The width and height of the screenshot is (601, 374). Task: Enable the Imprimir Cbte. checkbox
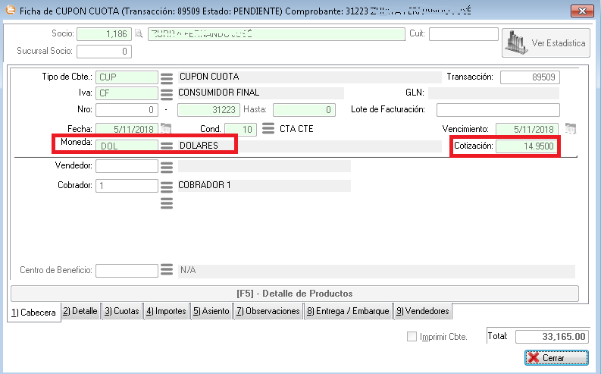pyautogui.click(x=412, y=336)
